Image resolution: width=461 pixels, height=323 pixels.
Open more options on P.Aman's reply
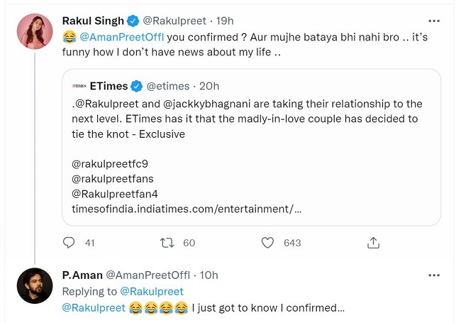point(433,275)
